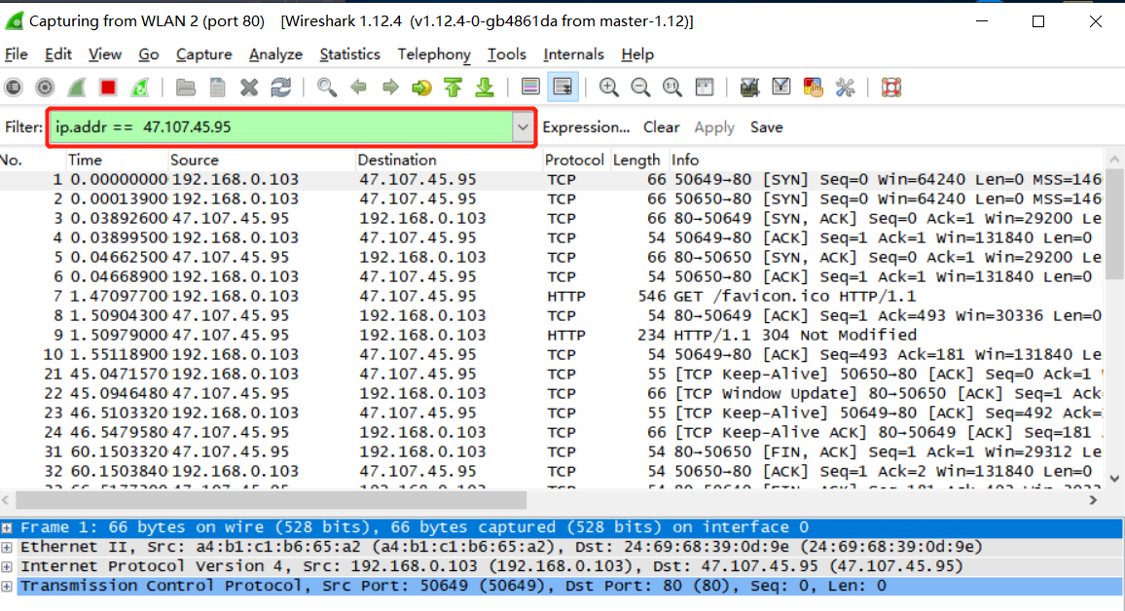
Task: Click the packet list horizontal scrollbar thumb
Action: coord(272,500)
